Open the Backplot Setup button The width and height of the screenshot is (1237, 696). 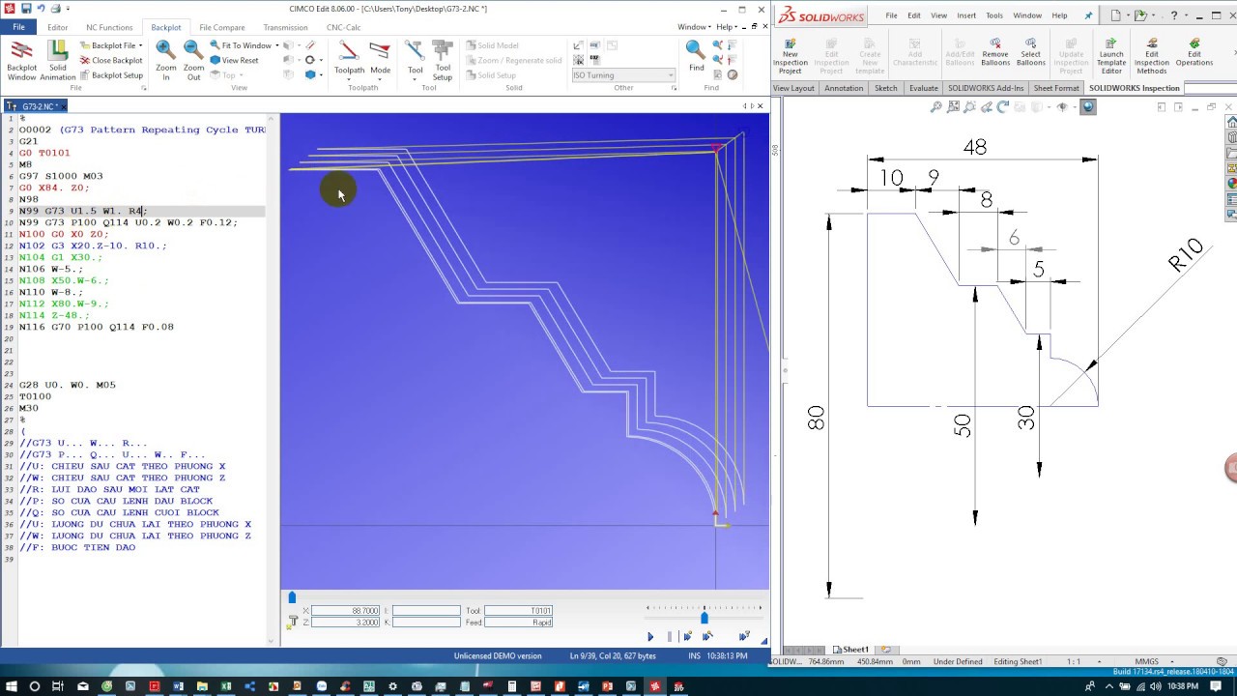click(x=111, y=74)
